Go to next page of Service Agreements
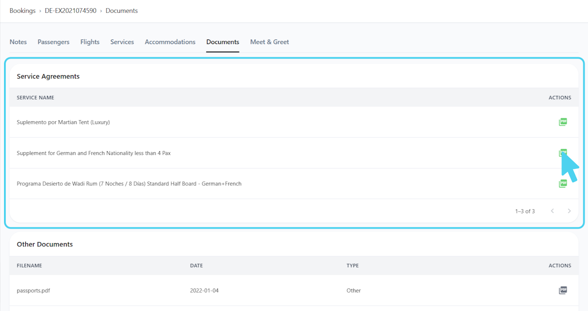Screen dimensions: 588x311 click(569, 211)
